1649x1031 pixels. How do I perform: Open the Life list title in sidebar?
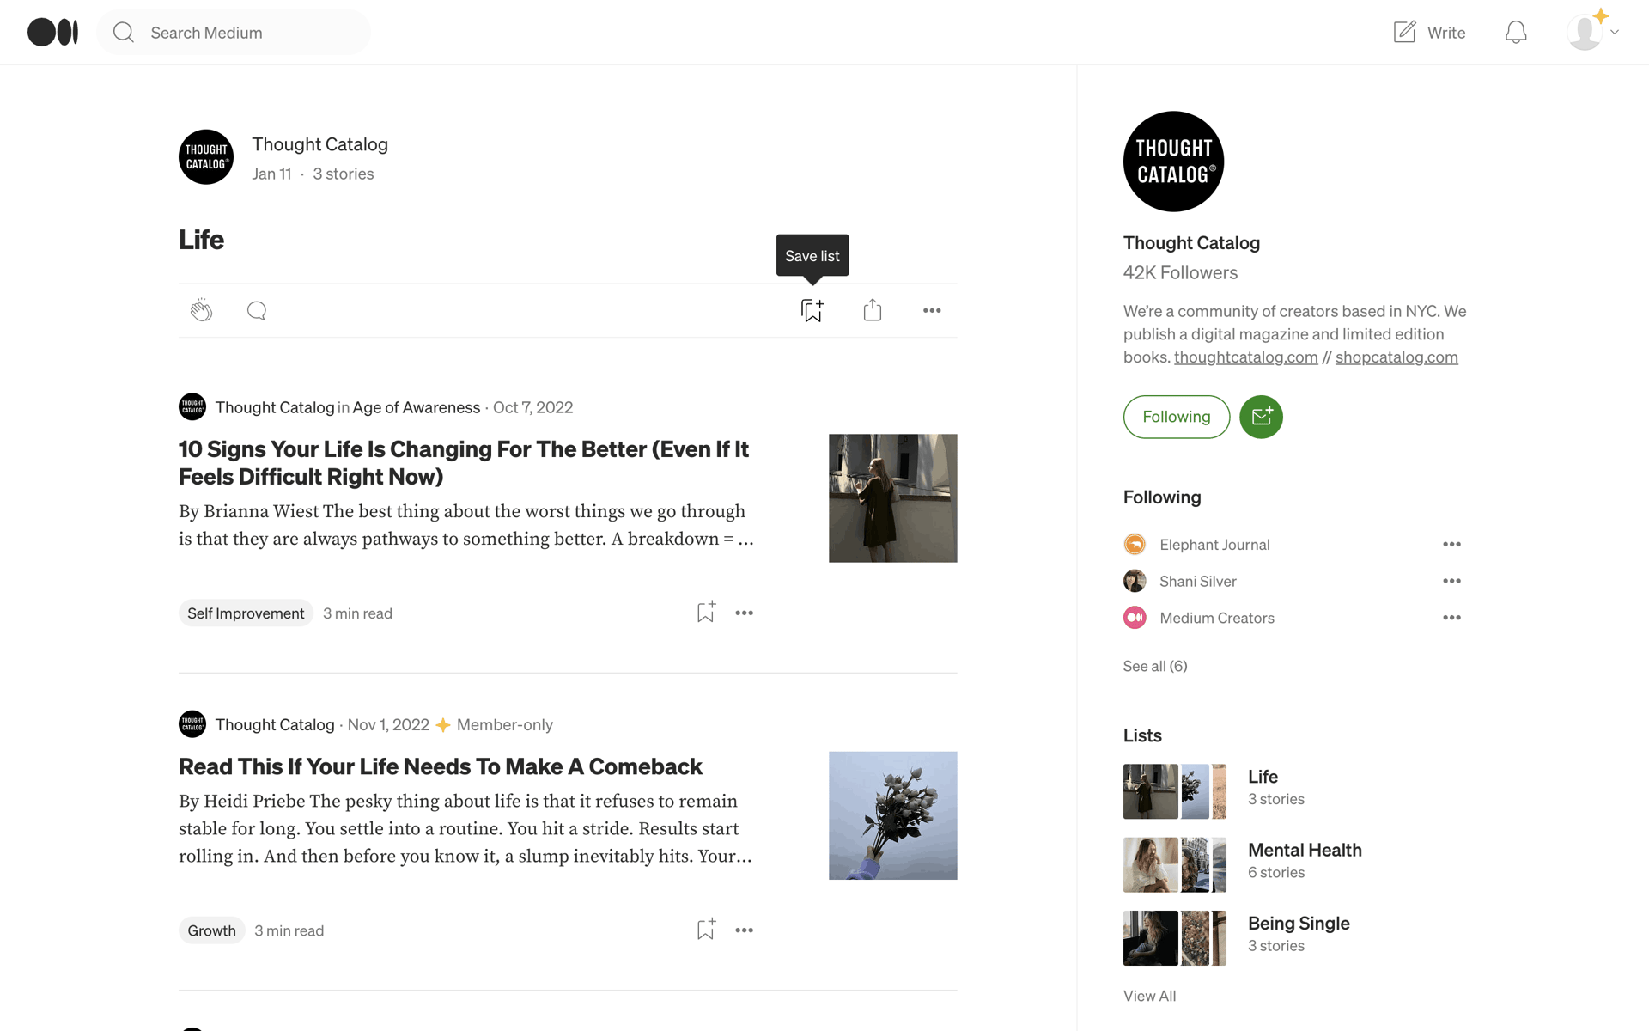(x=1263, y=777)
